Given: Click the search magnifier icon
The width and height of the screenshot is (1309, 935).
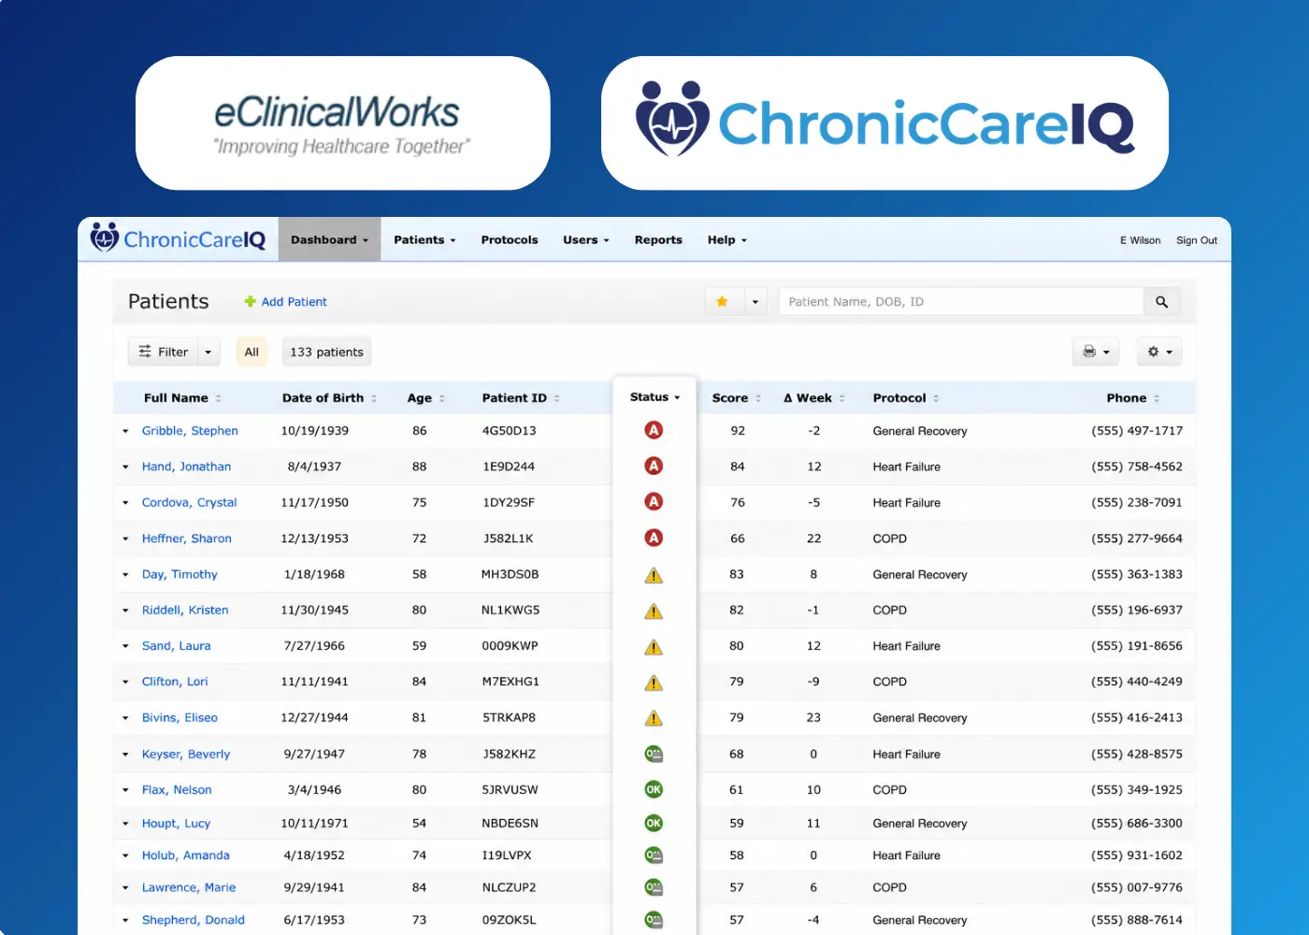Looking at the screenshot, I should pyautogui.click(x=1161, y=301).
